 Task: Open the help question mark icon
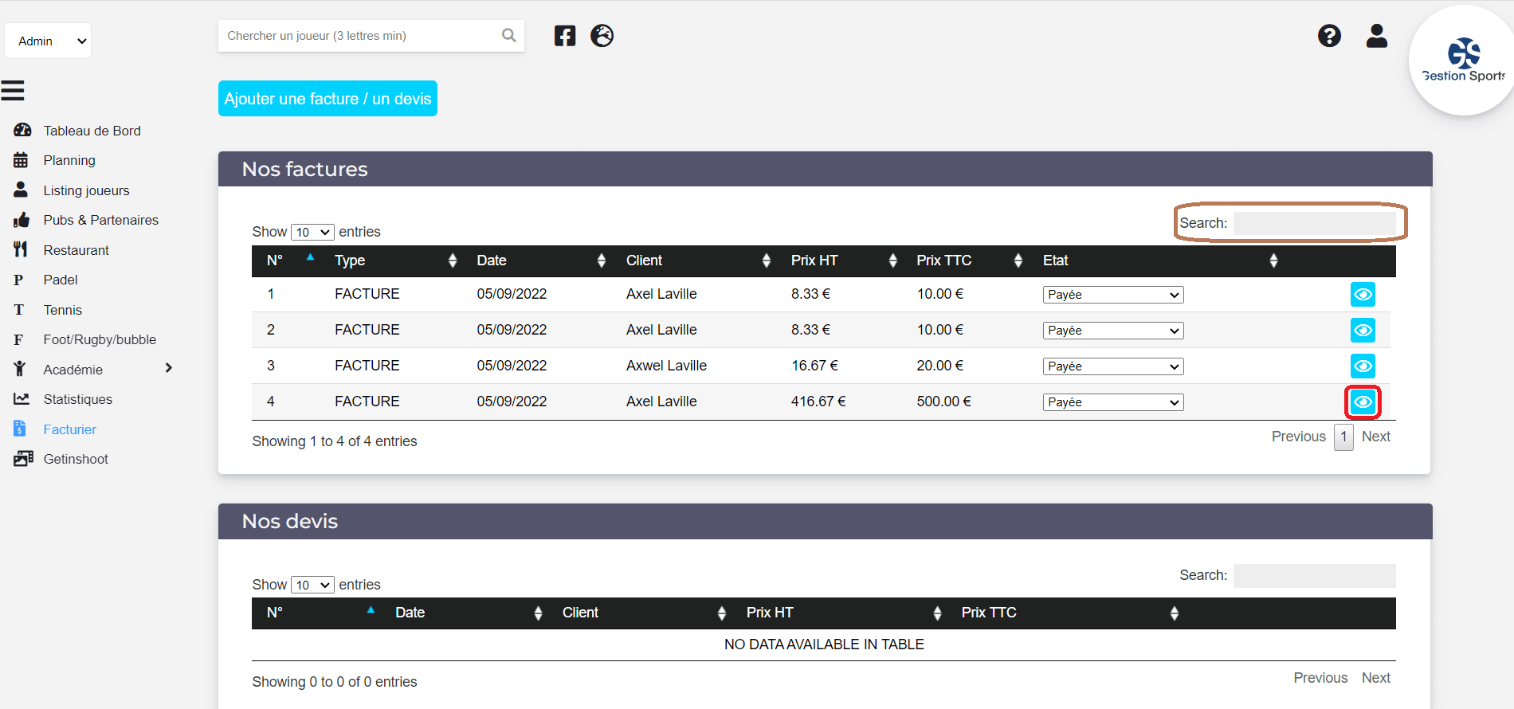point(1329,36)
